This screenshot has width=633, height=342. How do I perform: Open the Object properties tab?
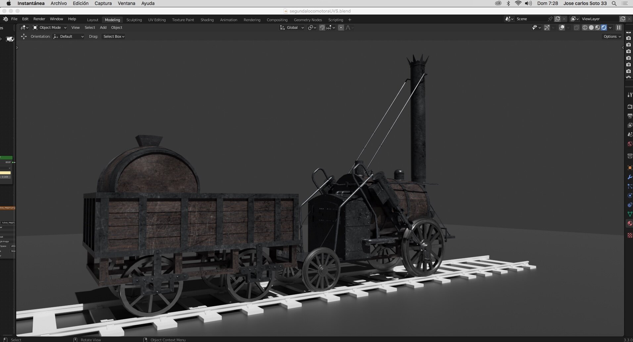[x=630, y=168]
